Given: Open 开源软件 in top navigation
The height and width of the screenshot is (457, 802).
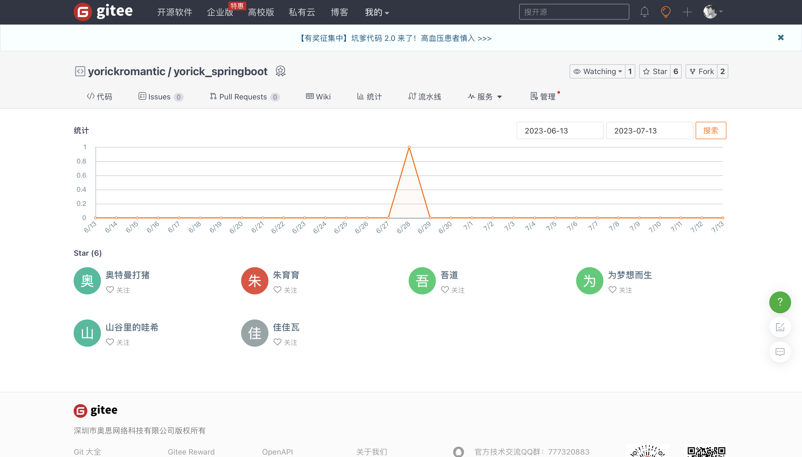Looking at the screenshot, I should click(175, 12).
